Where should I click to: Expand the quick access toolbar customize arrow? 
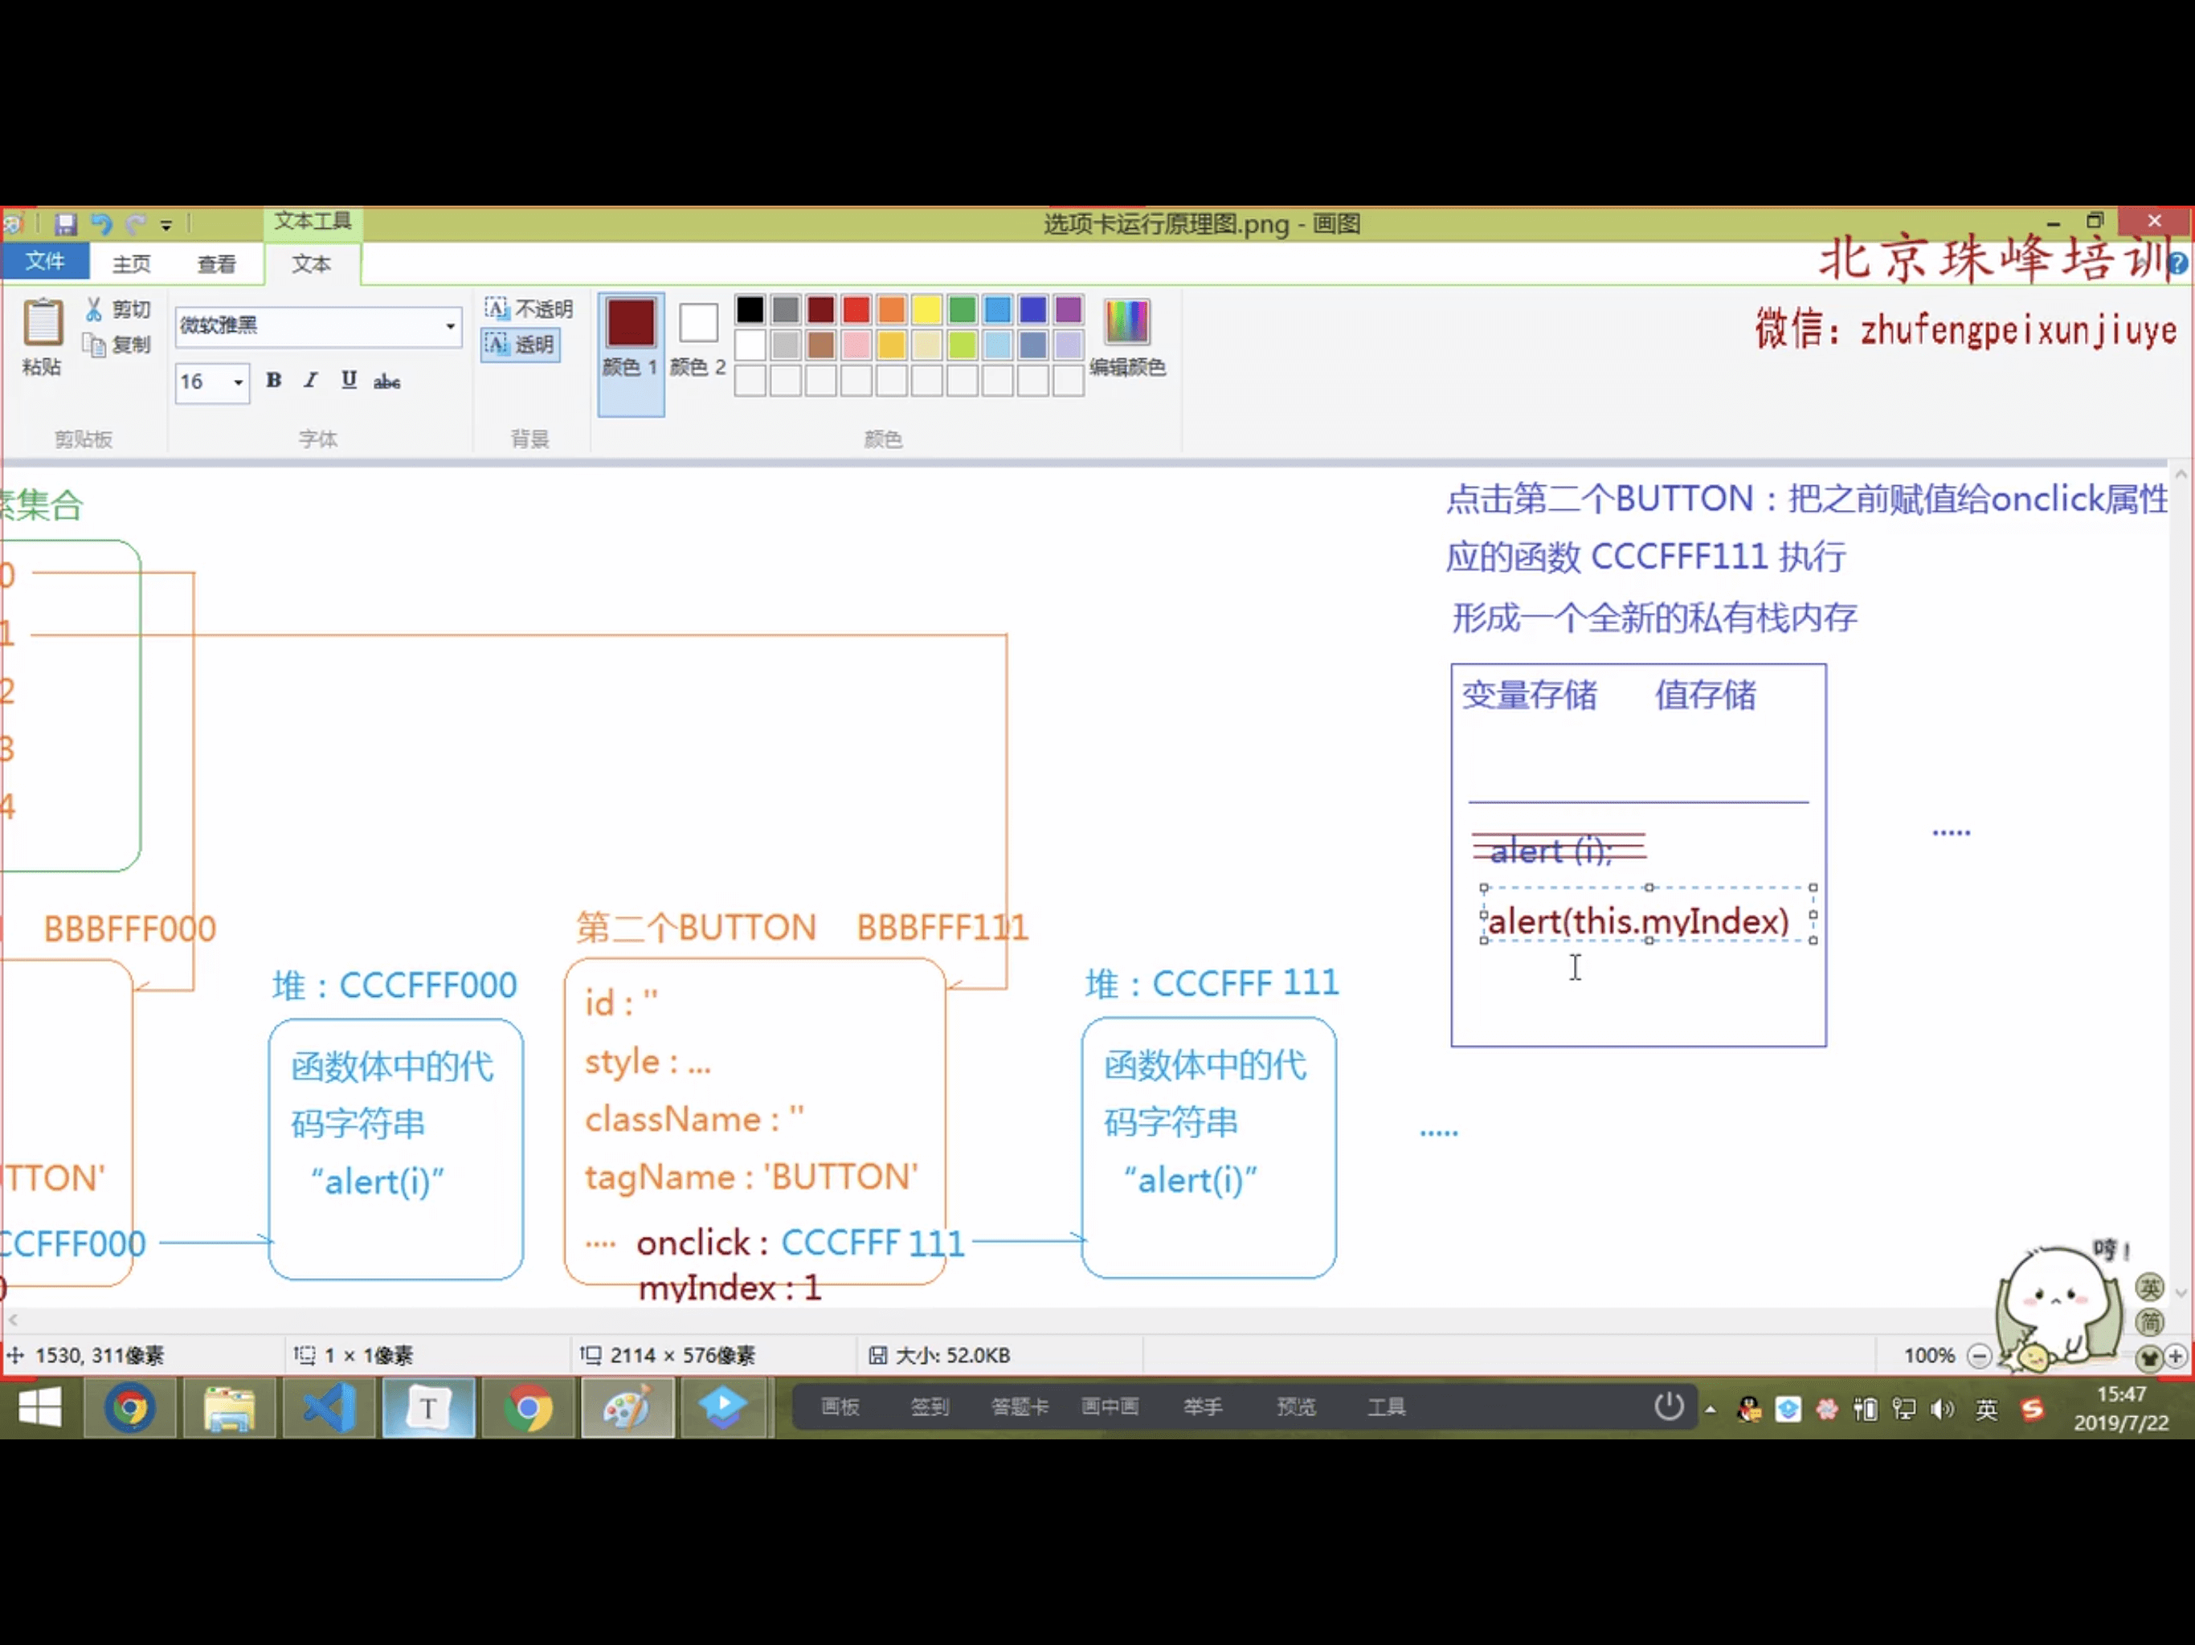pyautogui.click(x=166, y=227)
